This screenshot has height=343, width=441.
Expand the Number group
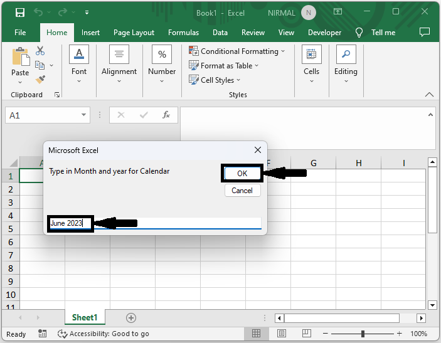coord(162,64)
